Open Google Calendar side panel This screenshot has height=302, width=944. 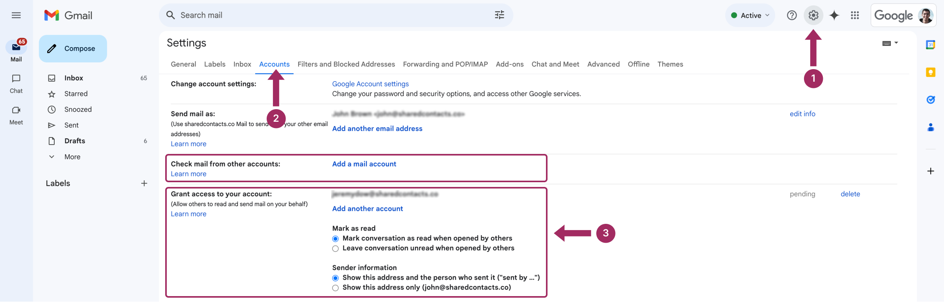tap(931, 45)
